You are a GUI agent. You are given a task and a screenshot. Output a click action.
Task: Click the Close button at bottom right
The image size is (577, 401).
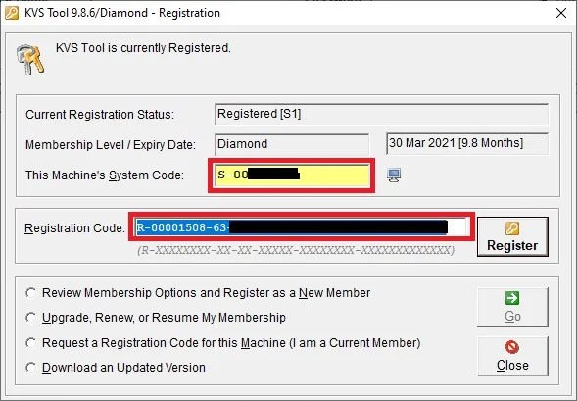coord(512,356)
